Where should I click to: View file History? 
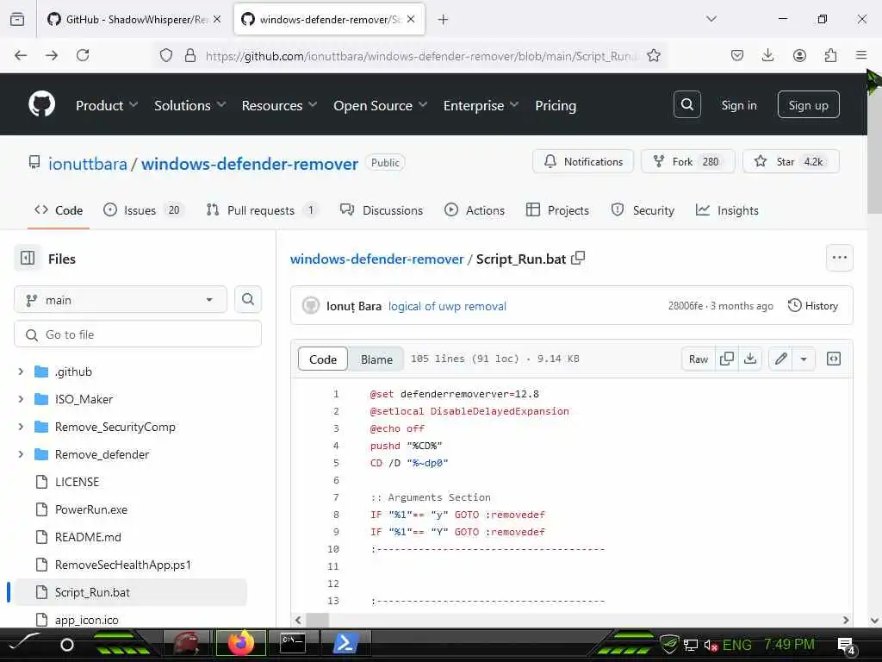pyautogui.click(x=813, y=306)
